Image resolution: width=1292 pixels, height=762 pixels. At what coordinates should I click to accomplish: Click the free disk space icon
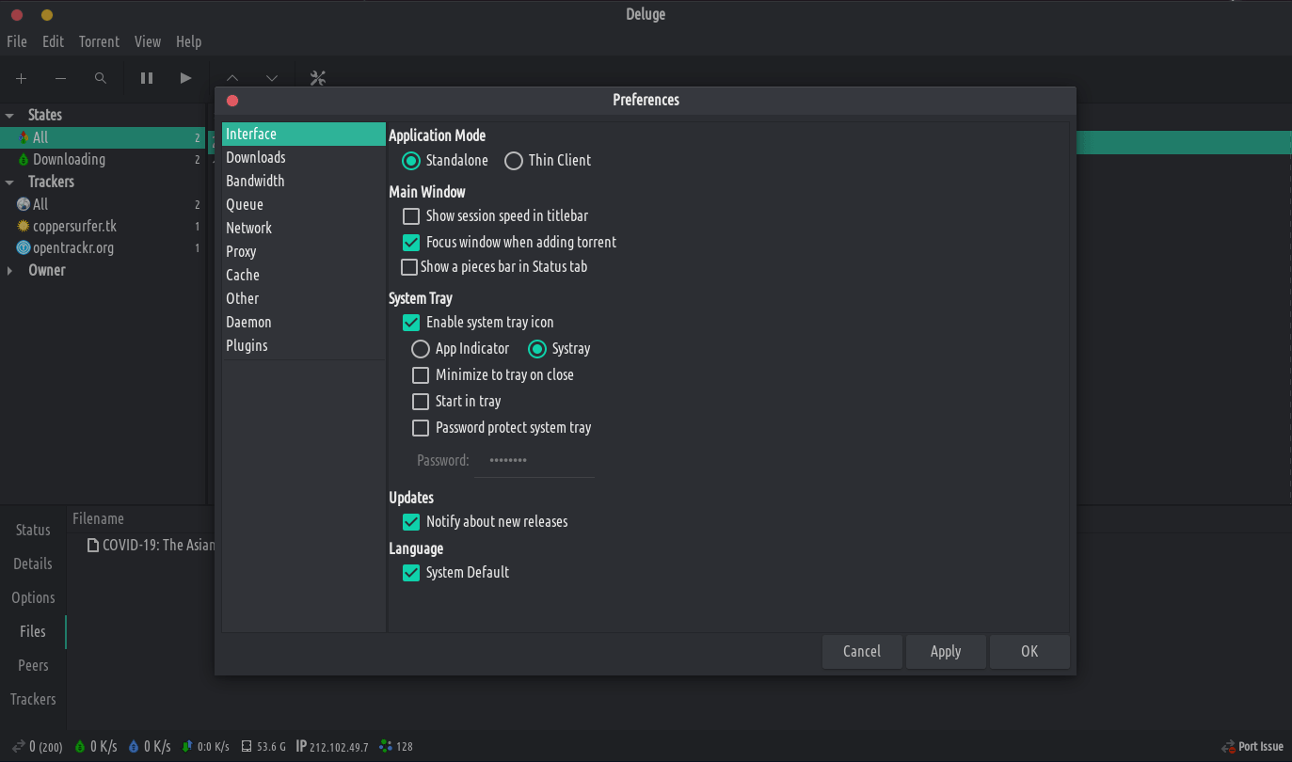coord(247,746)
